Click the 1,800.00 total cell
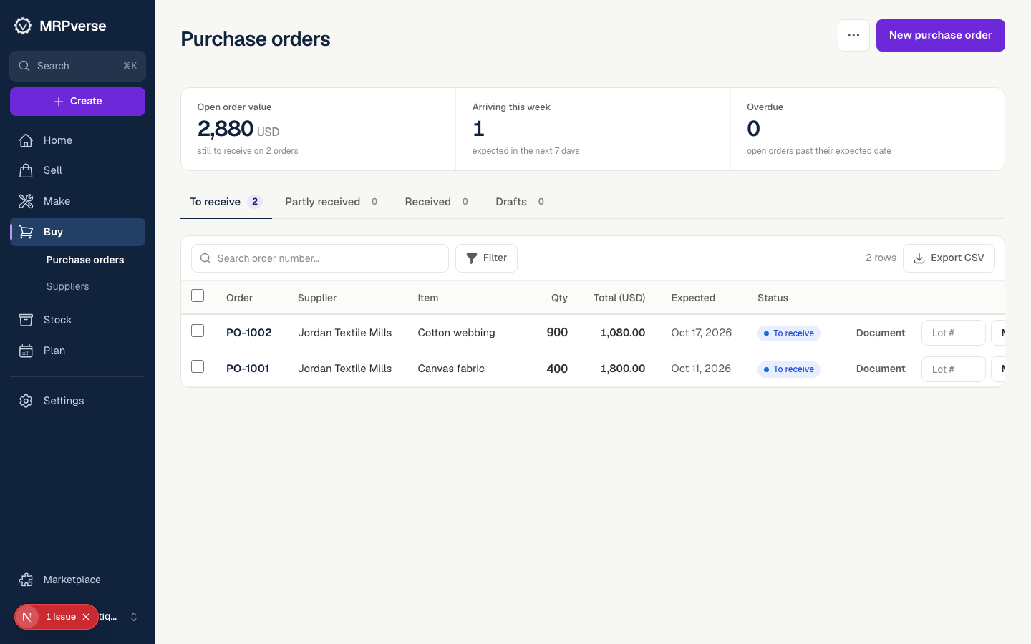Viewport: 1031px width, 644px height. (x=623, y=369)
